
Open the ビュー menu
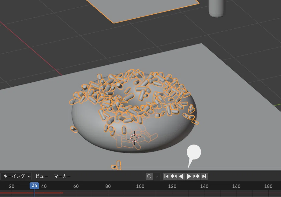(42, 176)
